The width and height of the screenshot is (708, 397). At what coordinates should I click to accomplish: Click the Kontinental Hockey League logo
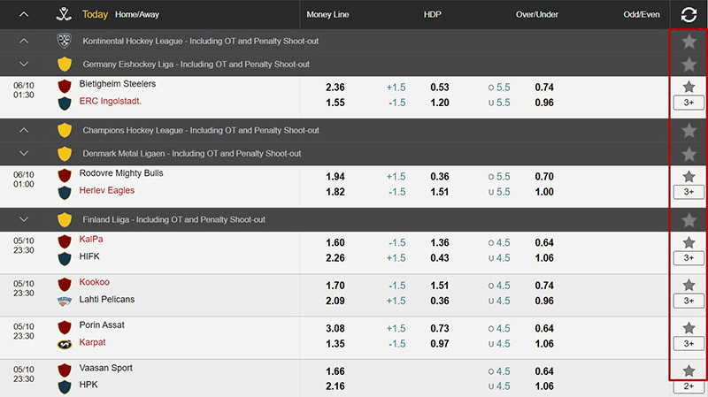pos(64,41)
